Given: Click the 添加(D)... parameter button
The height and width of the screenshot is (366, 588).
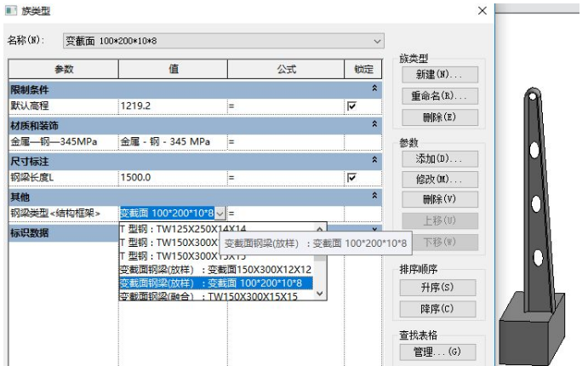Looking at the screenshot, I should (x=439, y=159).
